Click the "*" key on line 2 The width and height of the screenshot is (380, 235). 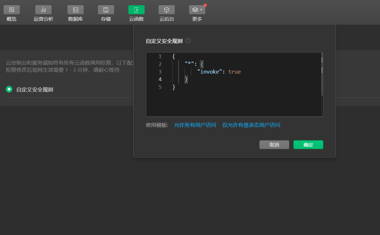189,64
